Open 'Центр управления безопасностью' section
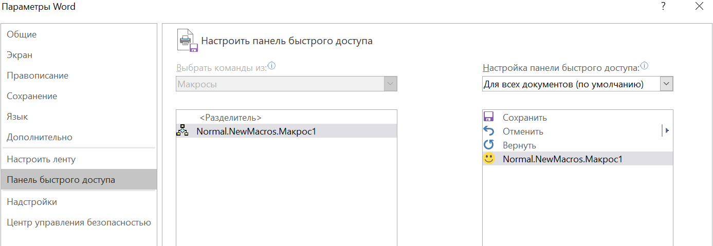Image resolution: width=713 pixels, height=246 pixels. (x=79, y=222)
